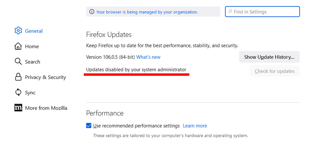Go to Privacy & Security label

pos(46,77)
